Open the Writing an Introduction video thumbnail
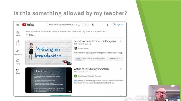This screenshot has width=181, height=101. pyautogui.click(x=49, y=52)
